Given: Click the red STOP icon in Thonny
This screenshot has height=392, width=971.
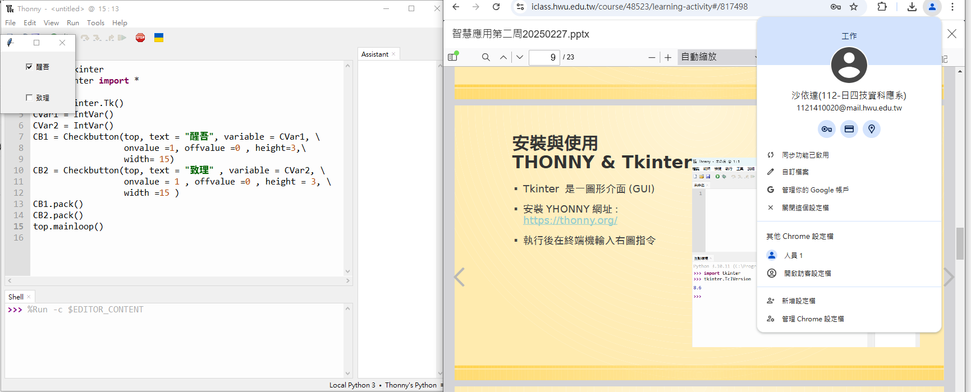Looking at the screenshot, I should tap(140, 38).
